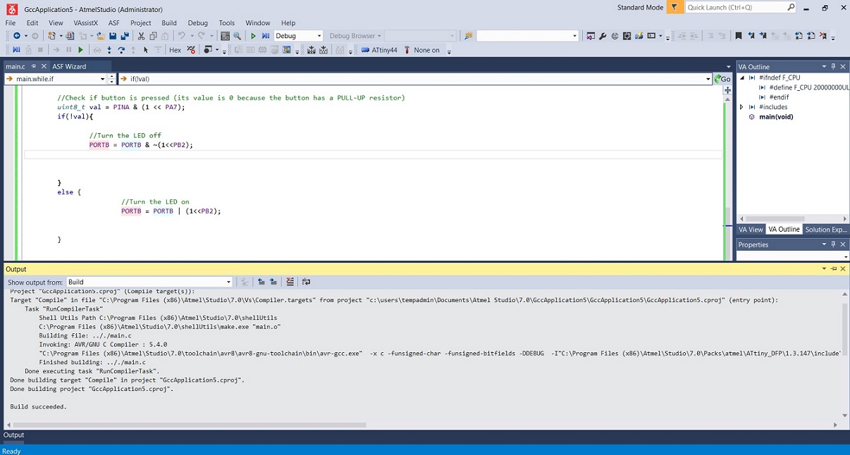This screenshot has width=850, height=455.
Task: Click Step Into arrow icon
Action: (x=109, y=50)
